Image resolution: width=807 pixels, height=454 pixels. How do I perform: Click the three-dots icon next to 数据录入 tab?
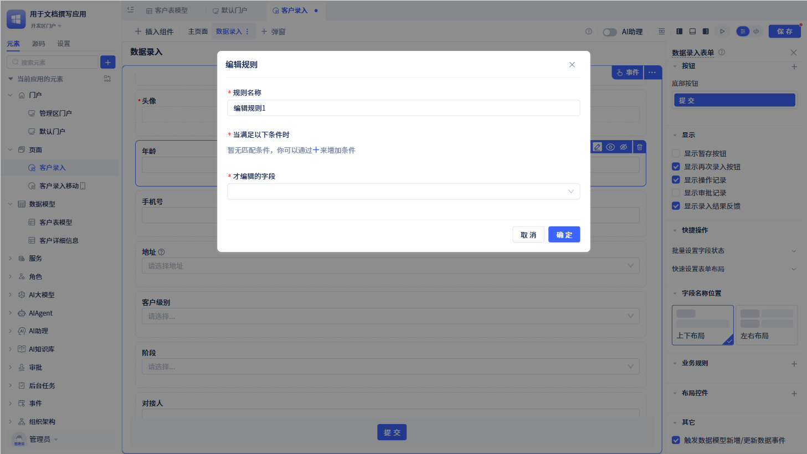pyautogui.click(x=248, y=32)
